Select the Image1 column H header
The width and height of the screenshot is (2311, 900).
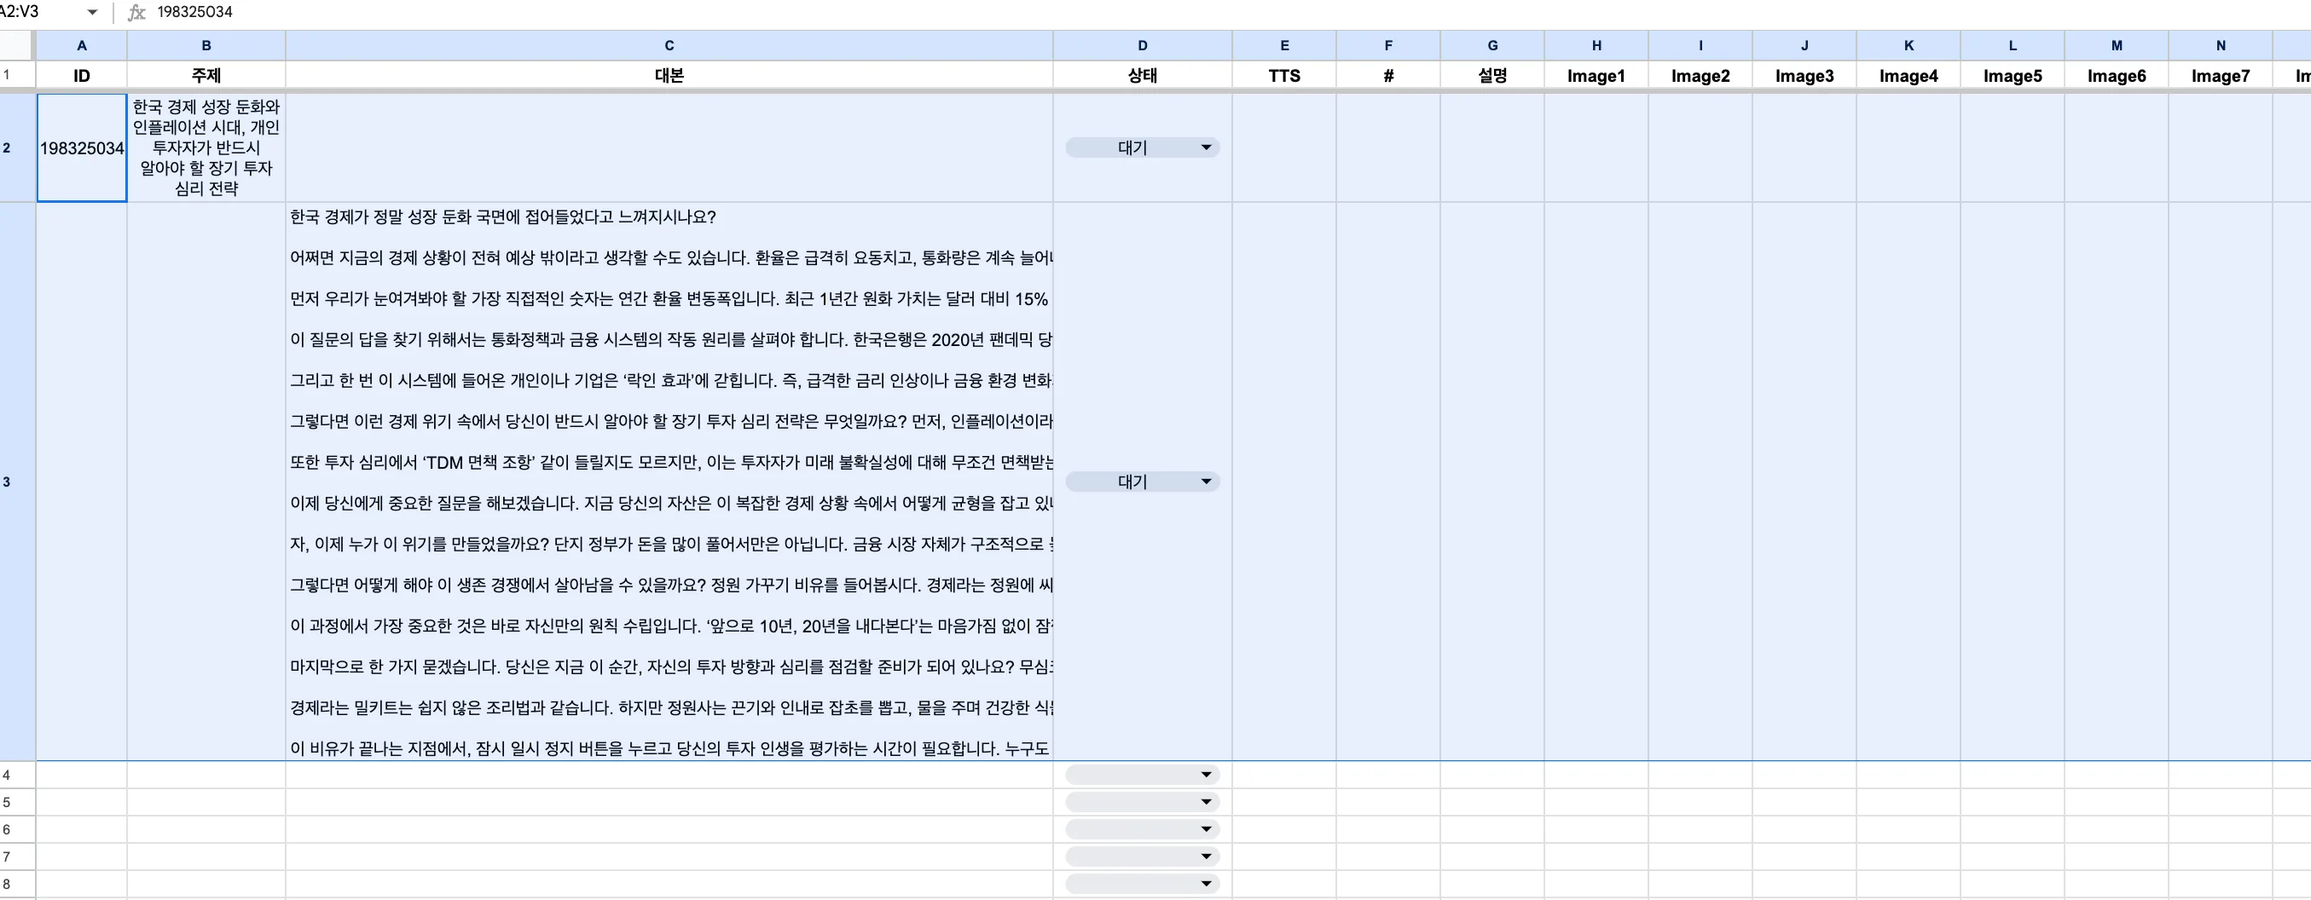(1597, 45)
